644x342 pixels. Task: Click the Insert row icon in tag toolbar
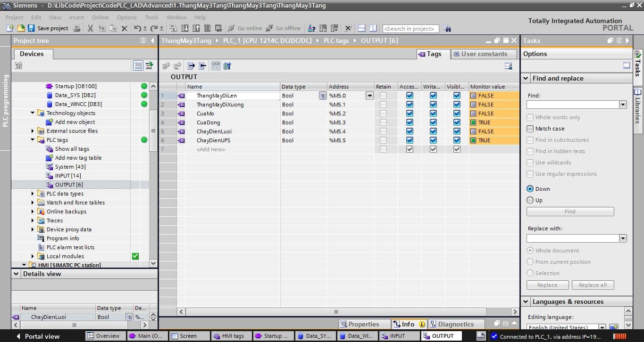(x=166, y=66)
